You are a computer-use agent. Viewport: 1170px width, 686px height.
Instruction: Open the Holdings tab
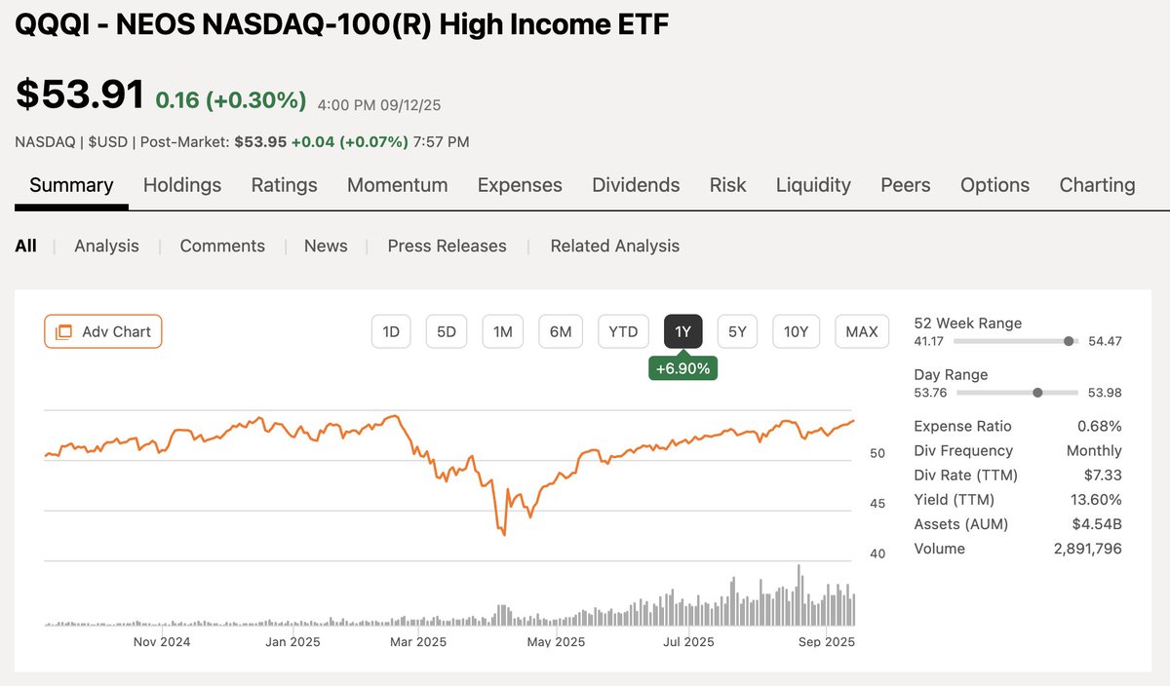click(182, 185)
